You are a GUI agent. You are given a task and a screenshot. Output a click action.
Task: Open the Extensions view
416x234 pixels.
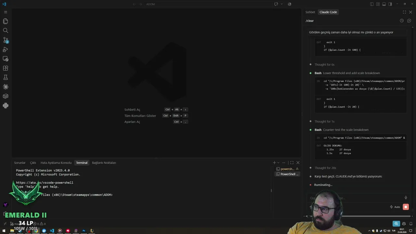pyautogui.click(x=6, y=68)
